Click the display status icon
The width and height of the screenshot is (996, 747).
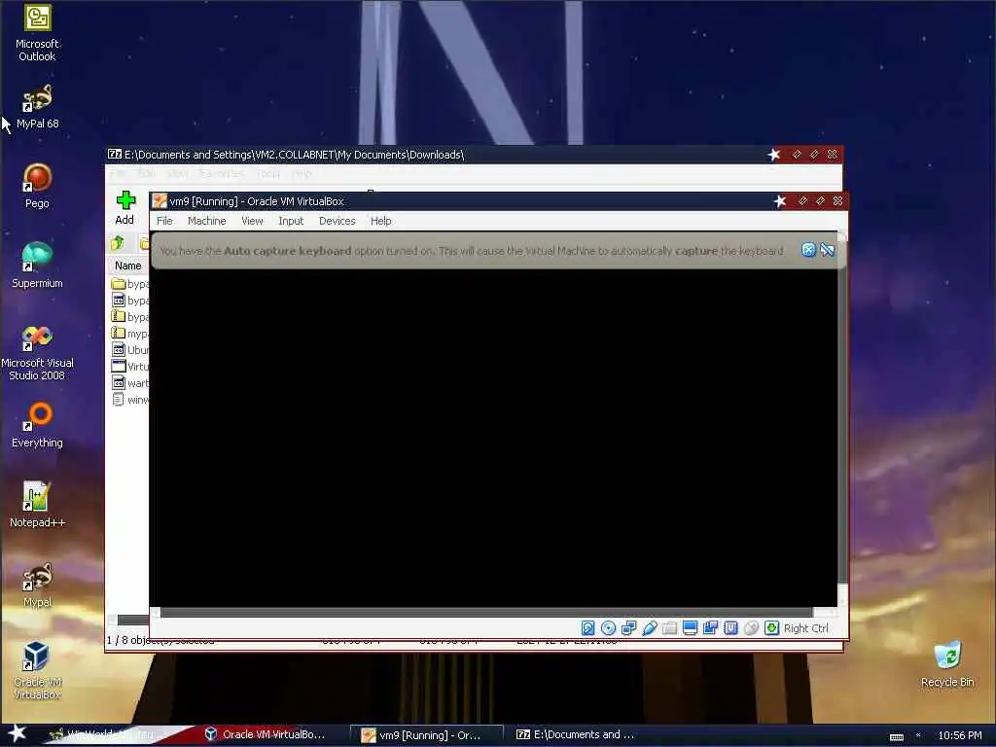coord(690,628)
